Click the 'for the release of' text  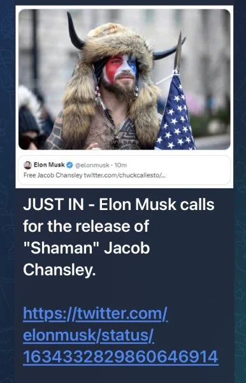click(x=86, y=226)
